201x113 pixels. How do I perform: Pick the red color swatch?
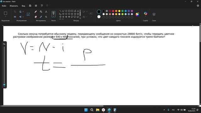[113, 11]
